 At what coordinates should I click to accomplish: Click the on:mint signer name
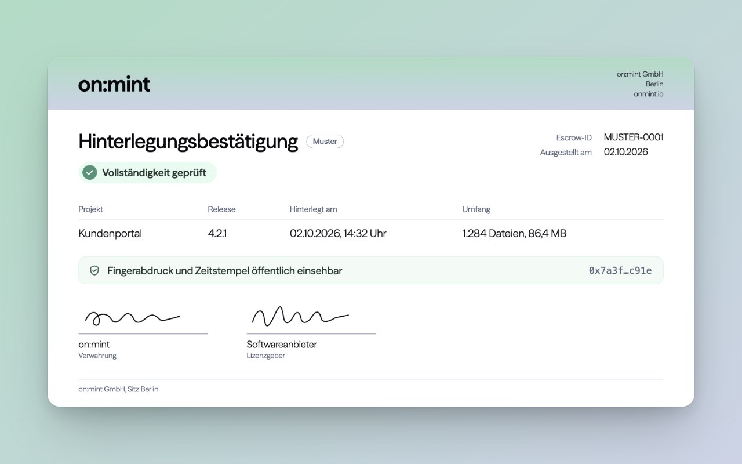tap(94, 345)
